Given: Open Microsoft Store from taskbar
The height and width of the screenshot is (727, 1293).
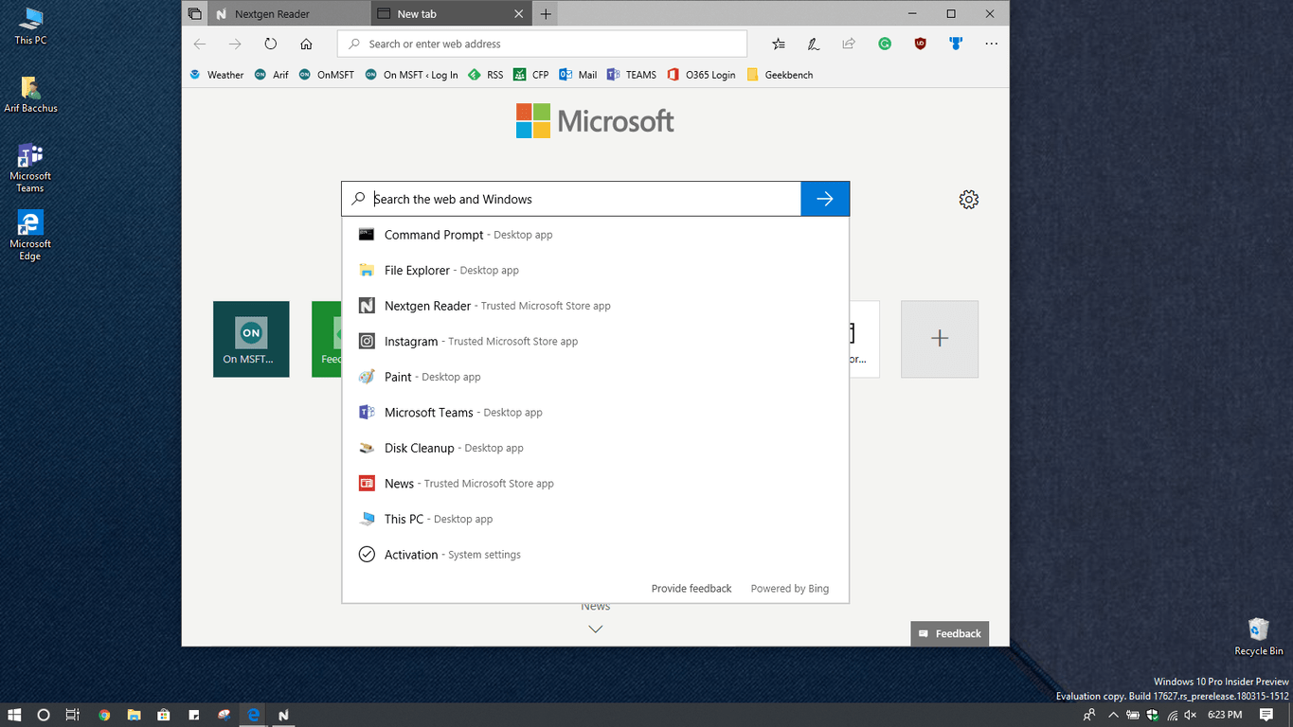Looking at the screenshot, I should [163, 715].
